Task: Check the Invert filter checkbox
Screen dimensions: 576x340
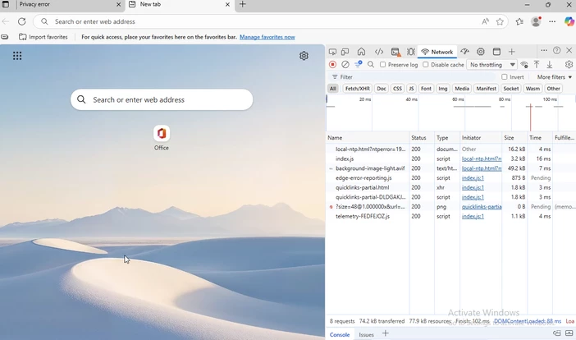Action: [505, 77]
